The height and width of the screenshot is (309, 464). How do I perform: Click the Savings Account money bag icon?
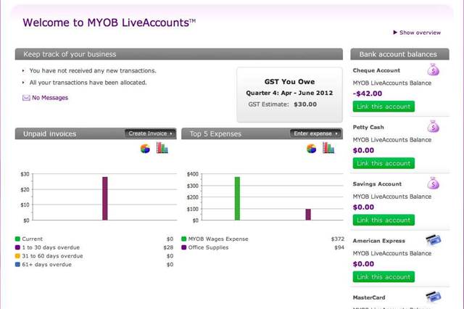[x=433, y=184]
